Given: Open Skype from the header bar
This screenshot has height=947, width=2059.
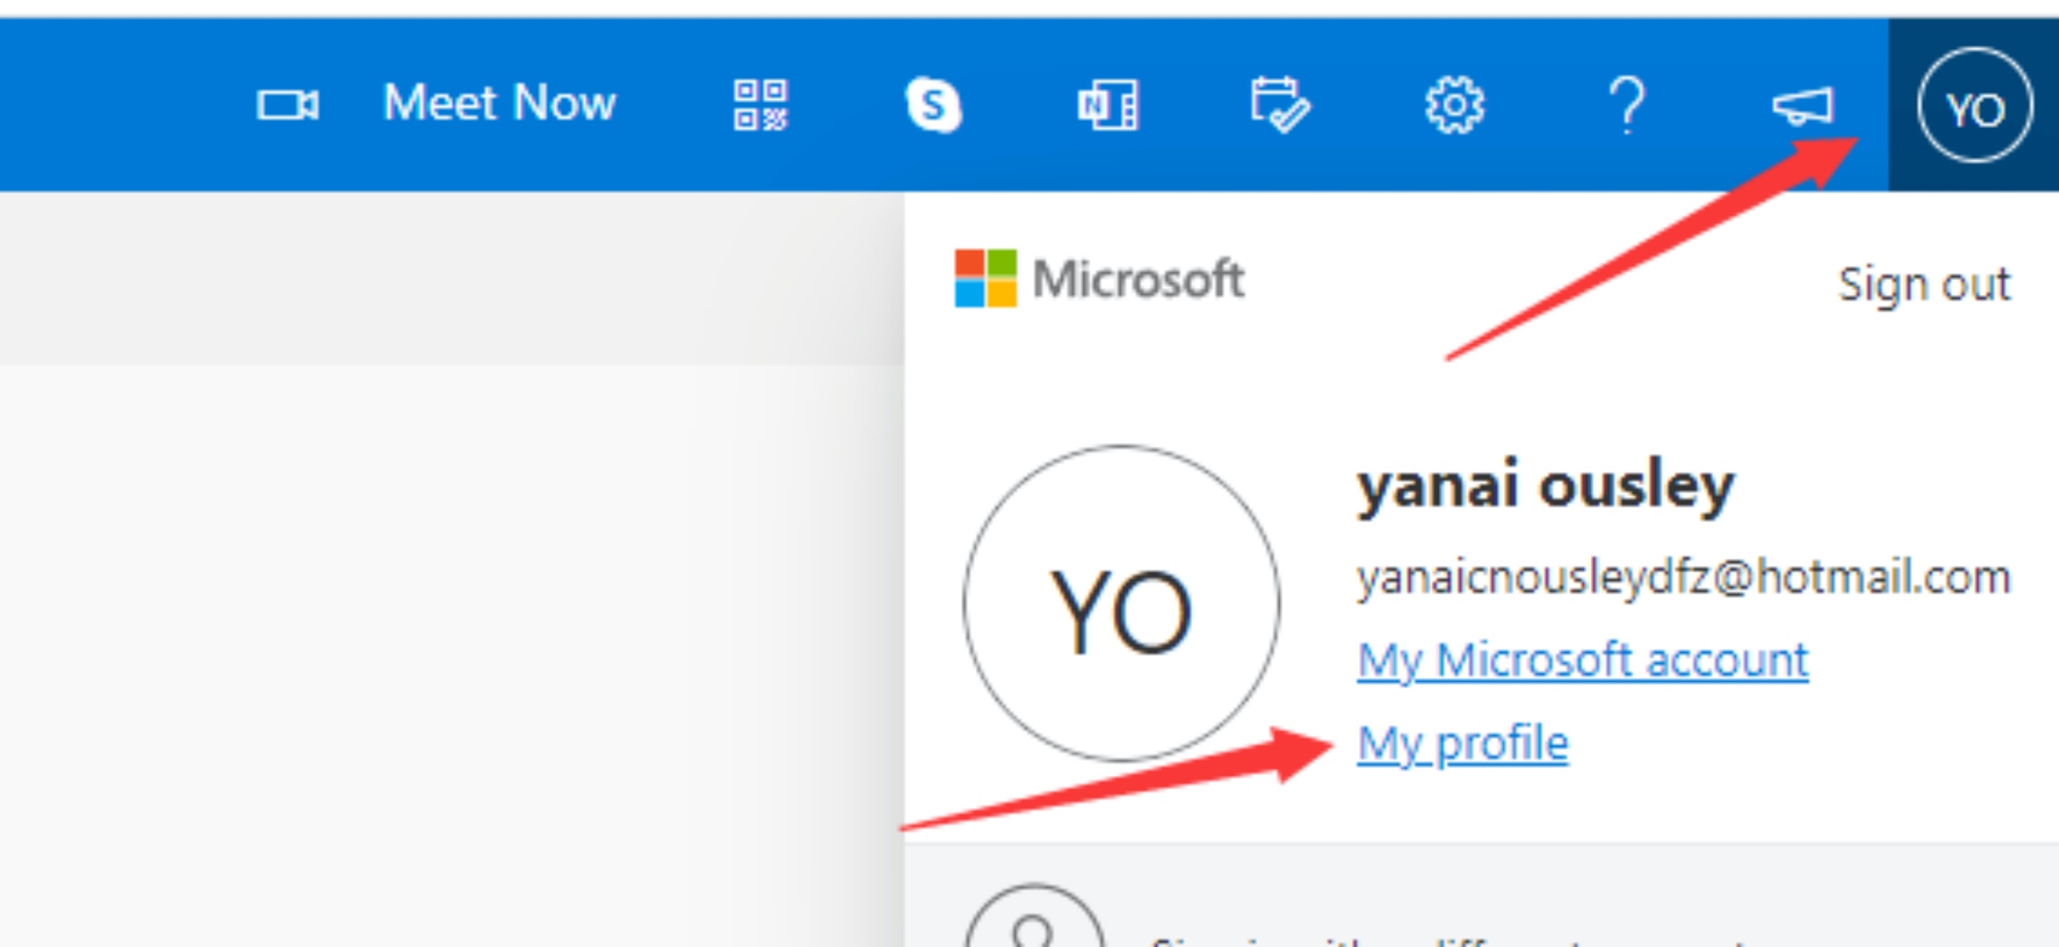Looking at the screenshot, I should tap(933, 105).
